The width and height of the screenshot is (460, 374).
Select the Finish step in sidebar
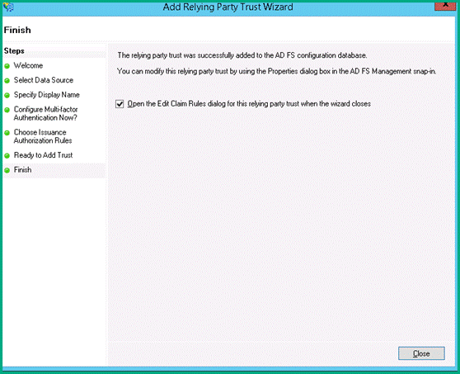tap(22, 170)
